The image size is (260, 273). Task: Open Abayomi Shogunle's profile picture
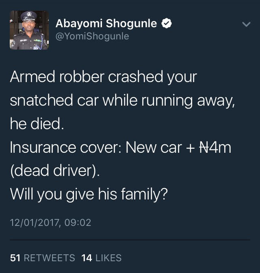pyautogui.click(x=29, y=30)
